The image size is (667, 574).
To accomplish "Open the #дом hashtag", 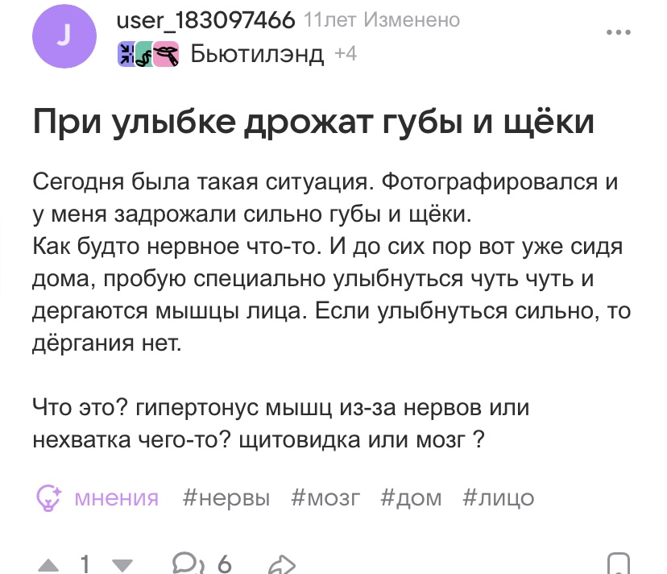I will tap(412, 497).
